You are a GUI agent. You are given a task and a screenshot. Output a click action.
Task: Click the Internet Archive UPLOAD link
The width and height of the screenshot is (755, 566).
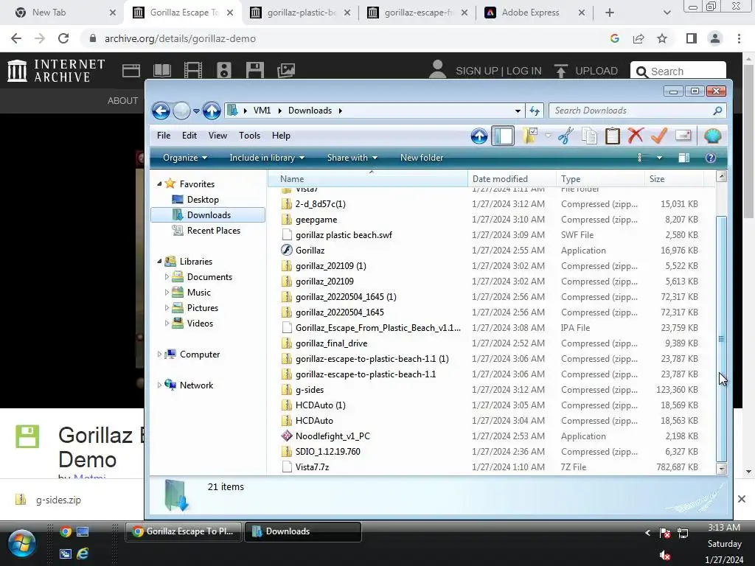point(586,71)
